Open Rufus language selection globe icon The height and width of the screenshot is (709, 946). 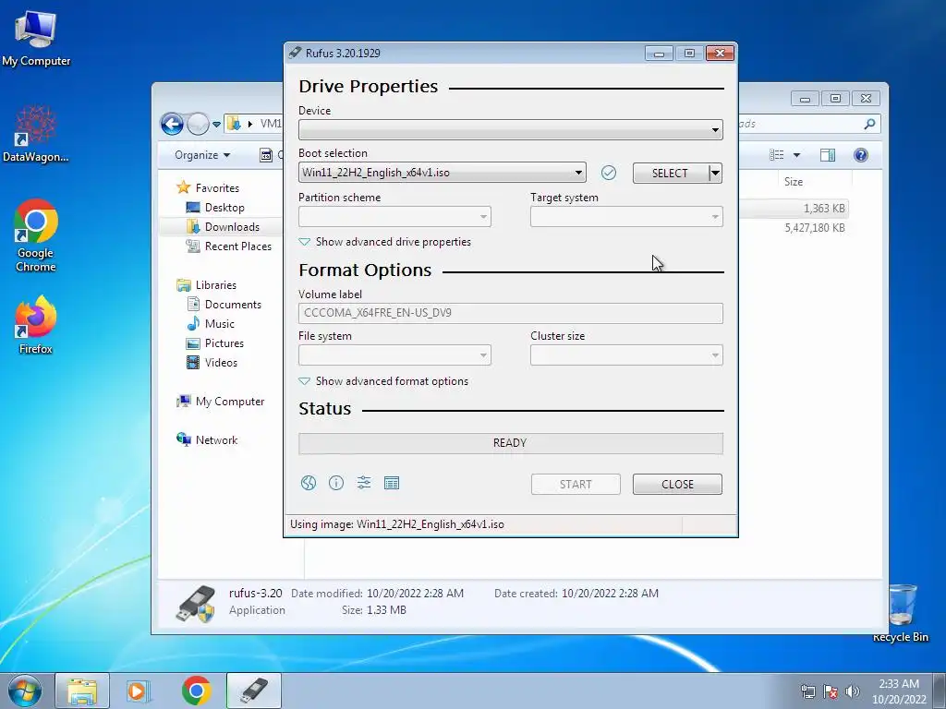click(309, 483)
